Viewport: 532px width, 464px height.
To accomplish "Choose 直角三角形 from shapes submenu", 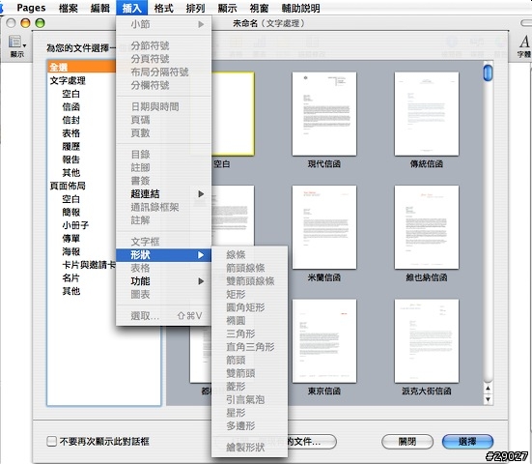I will pos(249,347).
